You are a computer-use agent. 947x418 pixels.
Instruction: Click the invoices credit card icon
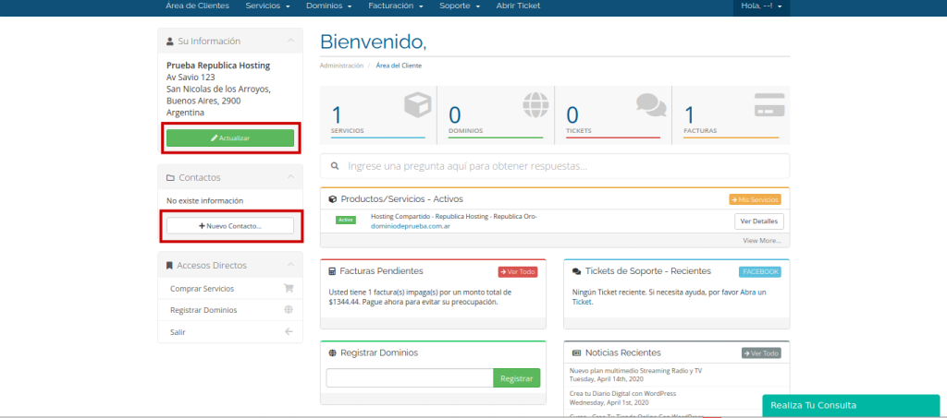[x=769, y=102]
